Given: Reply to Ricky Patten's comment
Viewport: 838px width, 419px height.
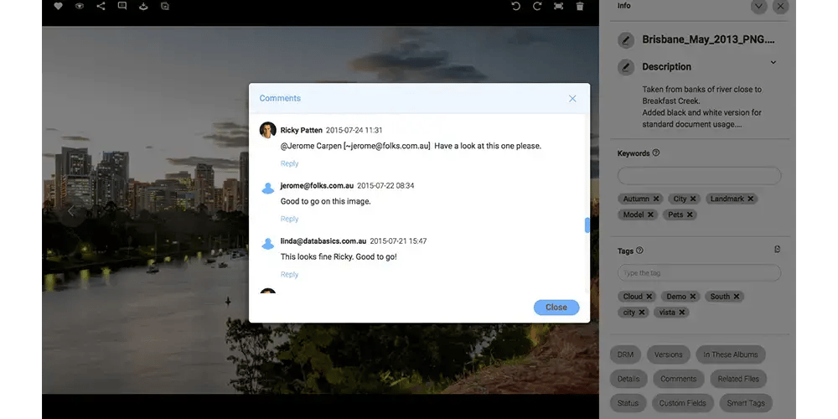Looking at the screenshot, I should point(289,163).
